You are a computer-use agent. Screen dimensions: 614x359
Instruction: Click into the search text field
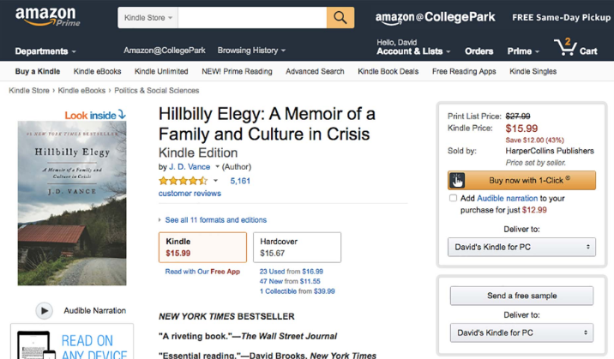coord(252,17)
